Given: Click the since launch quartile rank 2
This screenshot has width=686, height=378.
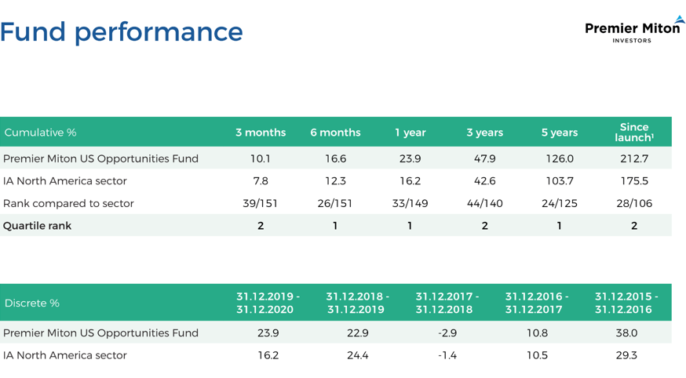Looking at the screenshot, I should (x=634, y=226).
